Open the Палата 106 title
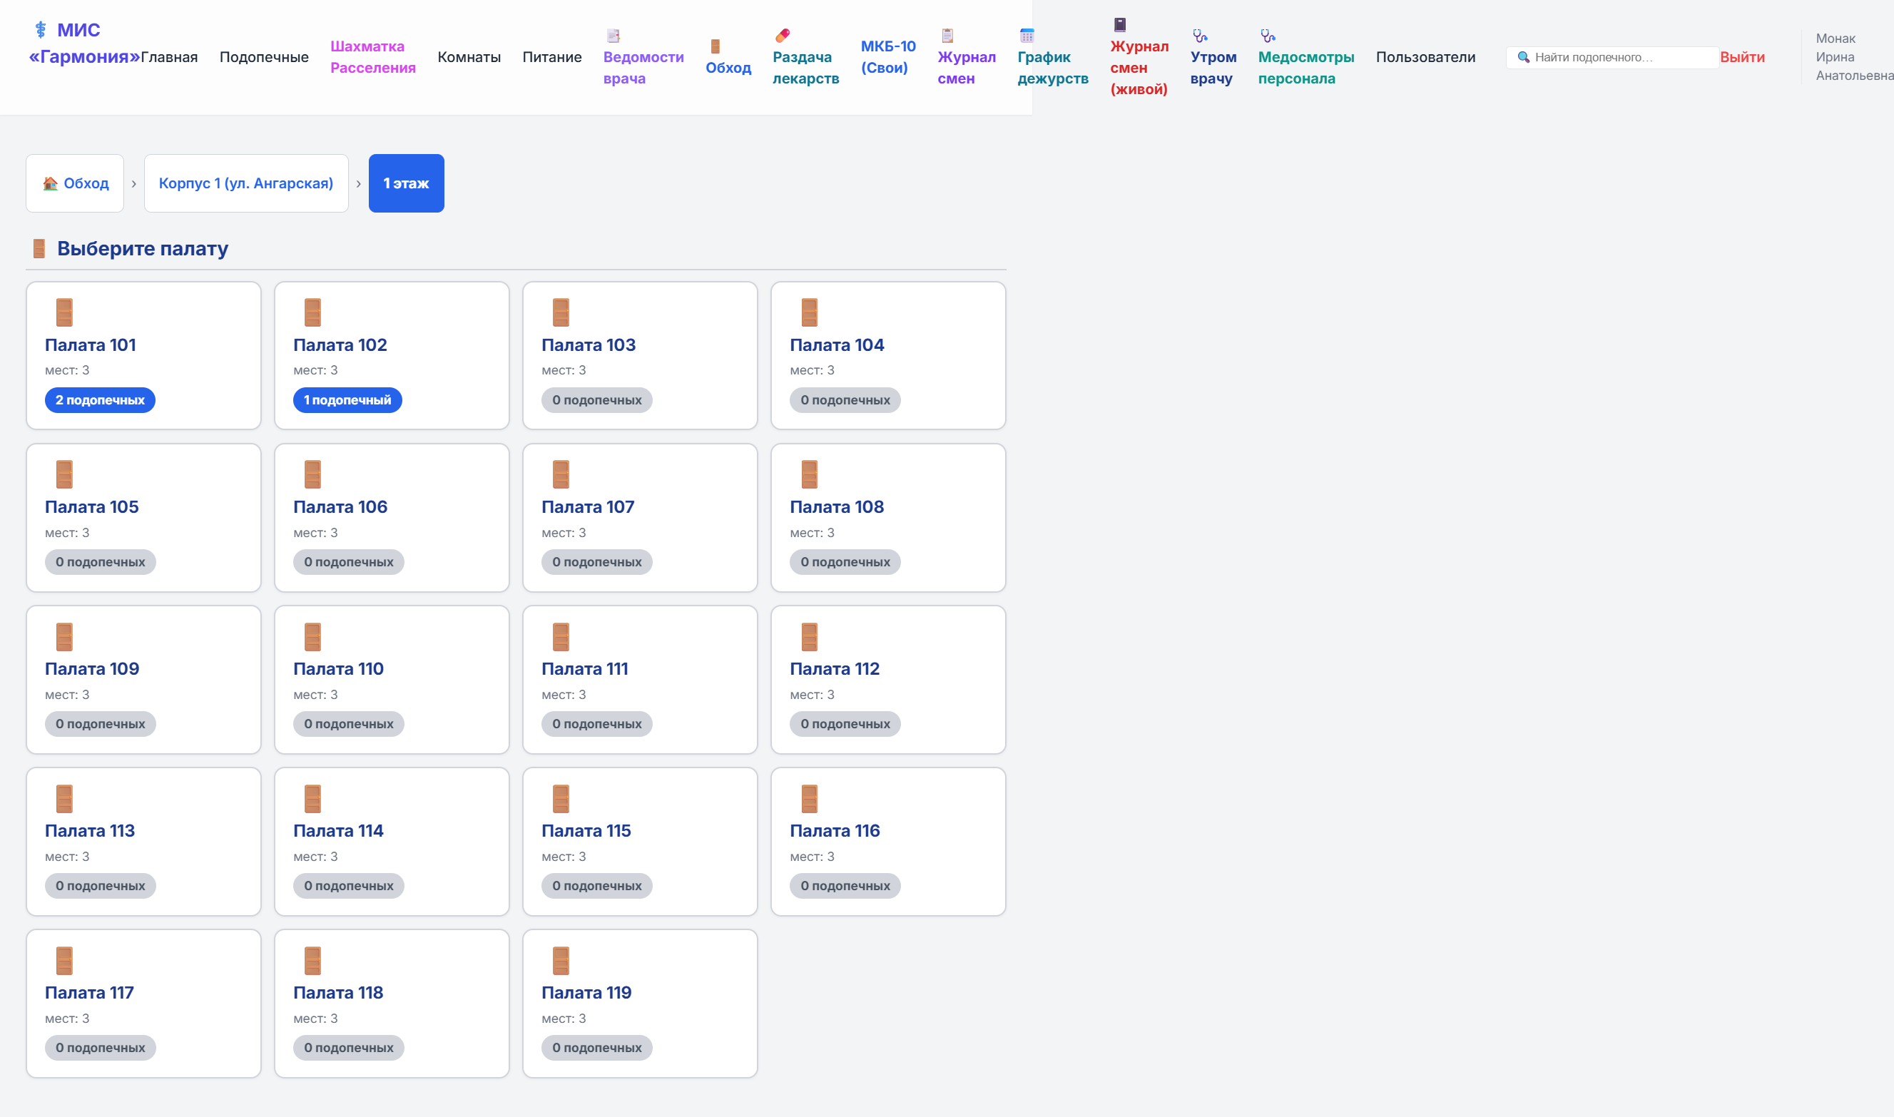Screen dimensions: 1894x1117 tap(340, 506)
